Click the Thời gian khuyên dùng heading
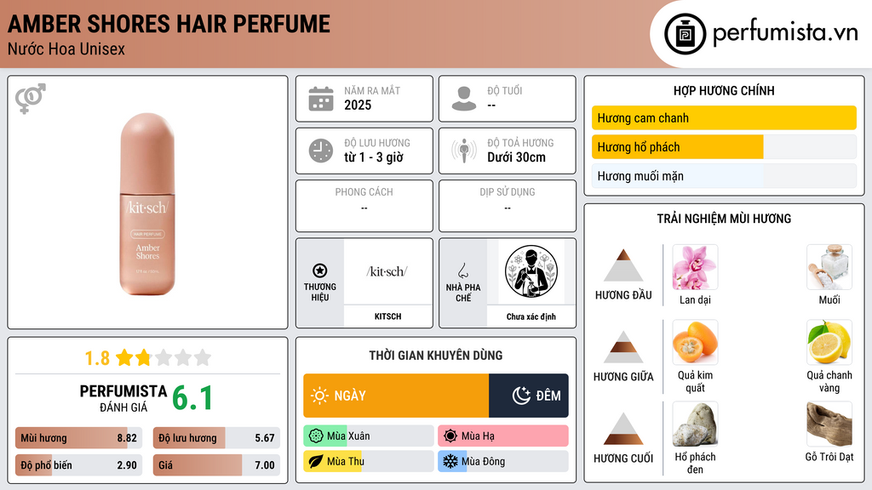This screenshot has height=490, width=872. pyautogui.click(x=435, y=356)
